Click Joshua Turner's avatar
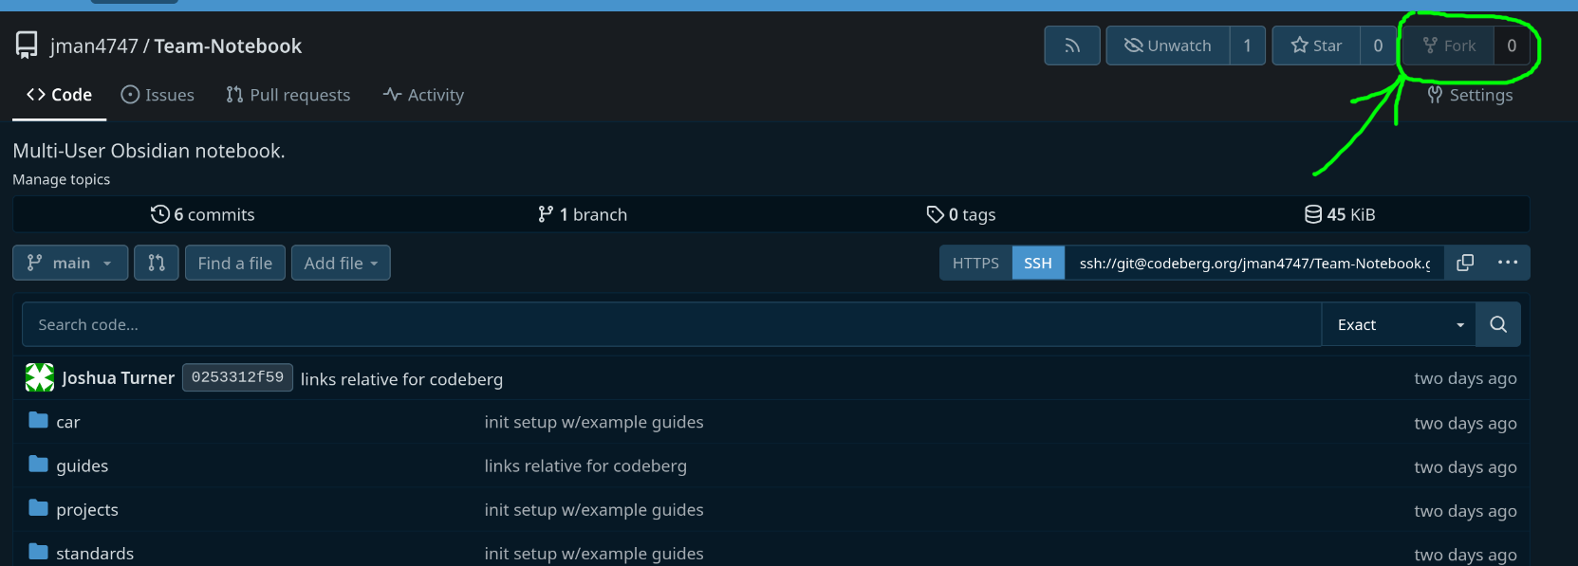Image resolution: width=1578 pixels, height=566 pixels. 40,377
